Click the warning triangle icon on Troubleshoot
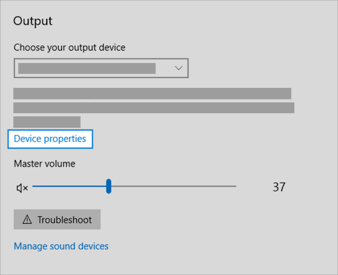 tap(27, 220)
